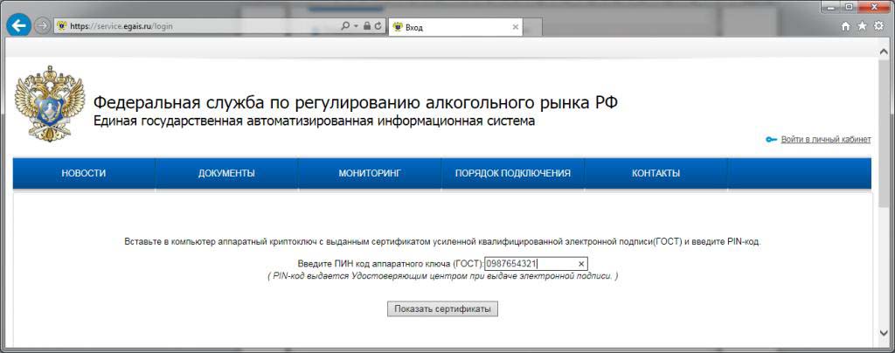The width and height of the screenshot is (895, 353).
Task: Refresh the page using the reload icon
Action: pyautogui.click(x=378, y=26)
